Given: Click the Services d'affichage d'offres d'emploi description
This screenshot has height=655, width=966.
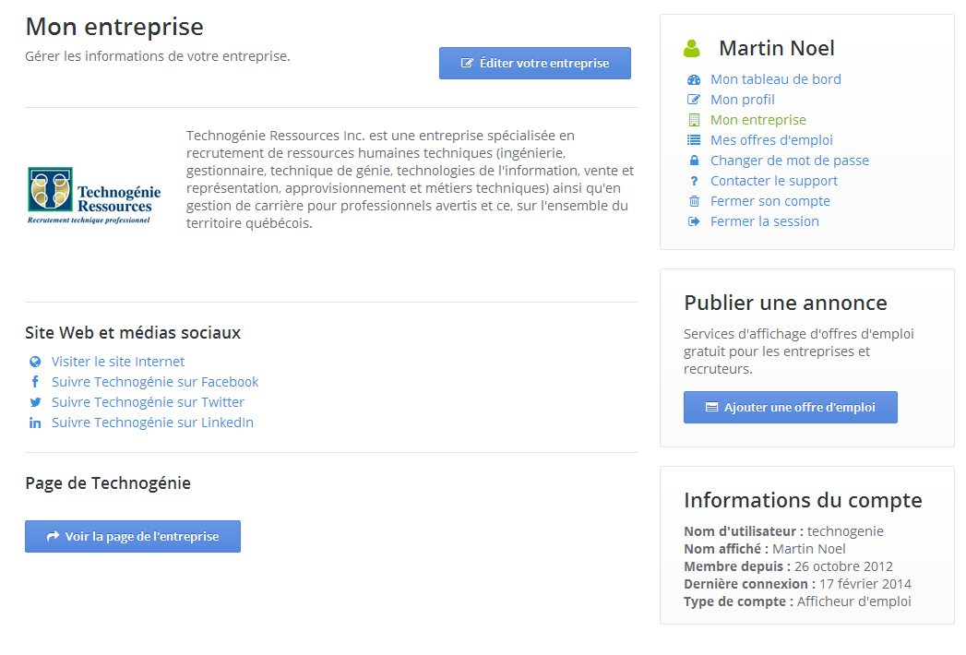Looking at the screenshot, I should (799, 351).
